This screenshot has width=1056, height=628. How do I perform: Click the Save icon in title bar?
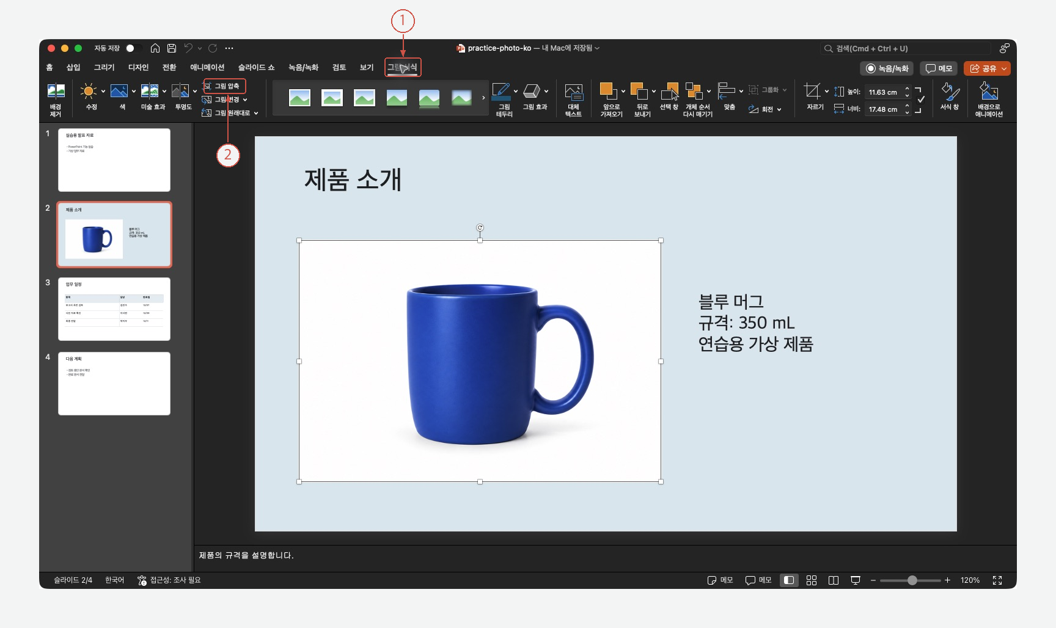tap(172, 48)
